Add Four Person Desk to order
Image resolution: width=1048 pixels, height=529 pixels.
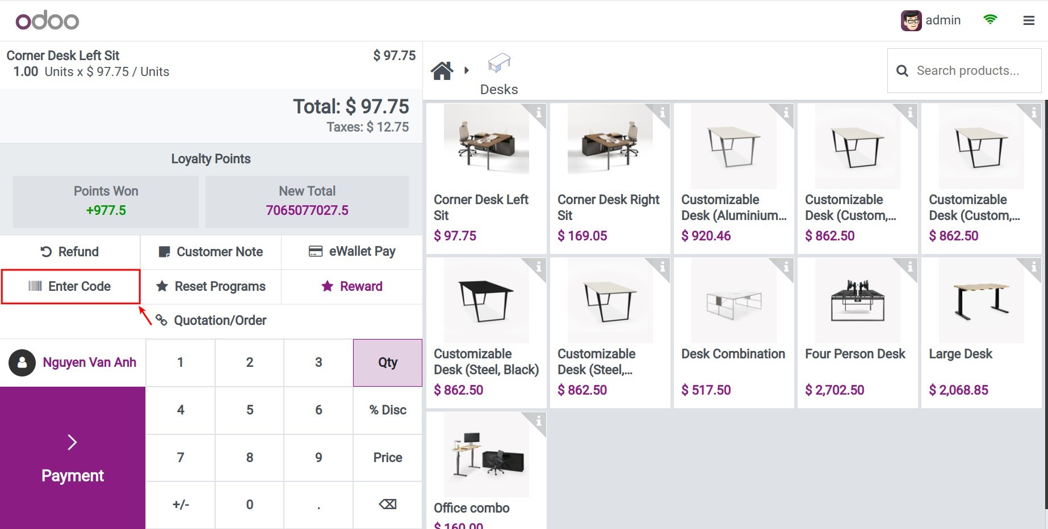coord(857,332)
